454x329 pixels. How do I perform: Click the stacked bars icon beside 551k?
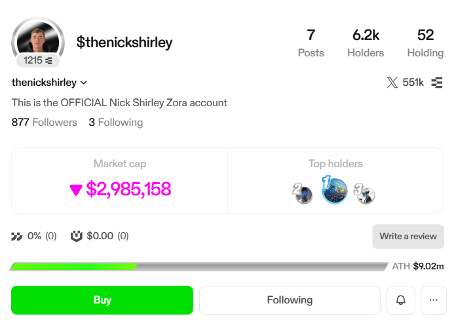click(x=437, y=83)
